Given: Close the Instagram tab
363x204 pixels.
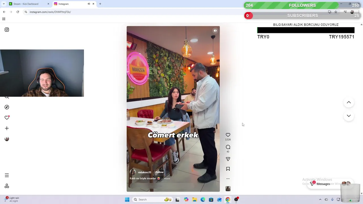Looking at the screenshot, I should coord(93,4).
